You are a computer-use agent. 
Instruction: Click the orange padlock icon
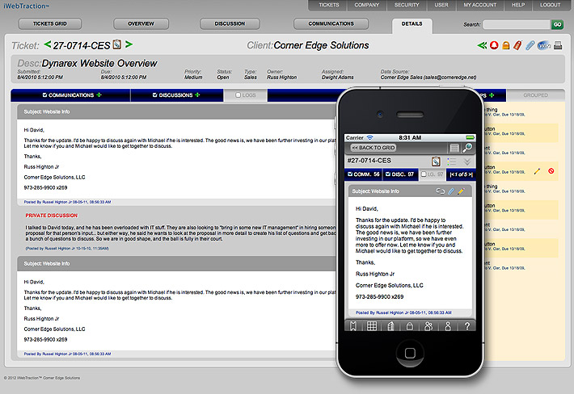tap(506, 45)
